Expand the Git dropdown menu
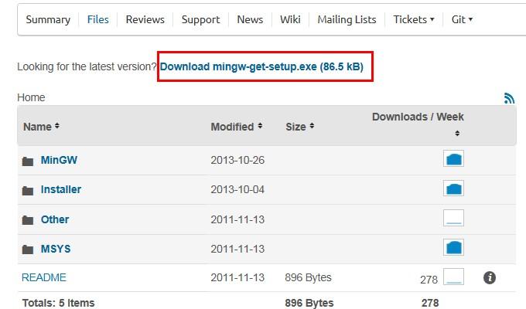Viewport: 526px width, 309px height. click(x=462, y=19)
